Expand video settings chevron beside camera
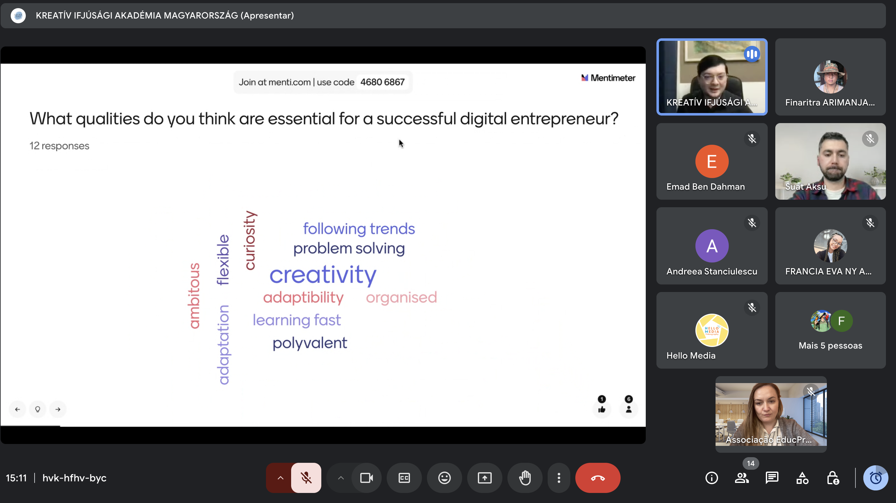Viewport: 896px width, 503px height. [x=340, y=478]
